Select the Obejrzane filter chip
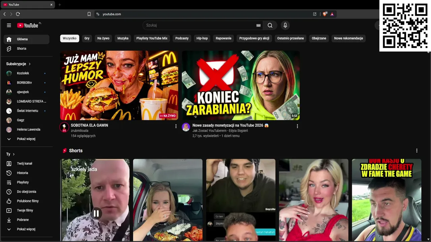 click(319, 38)
